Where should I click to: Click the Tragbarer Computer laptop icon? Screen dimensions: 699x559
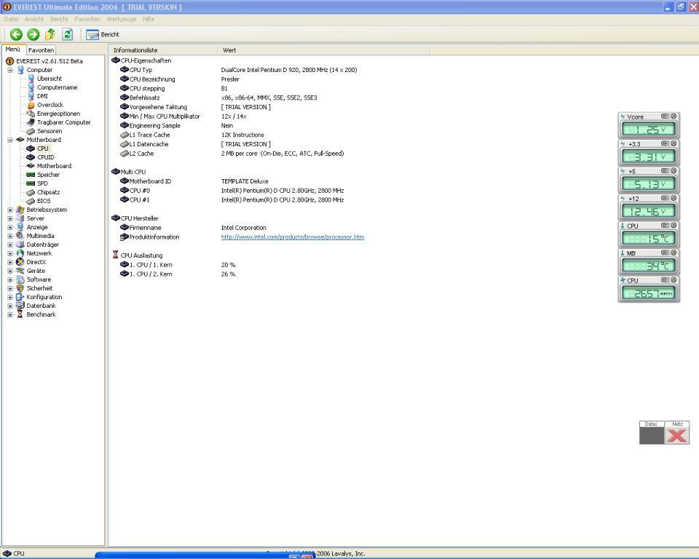(x=31, y=122)
